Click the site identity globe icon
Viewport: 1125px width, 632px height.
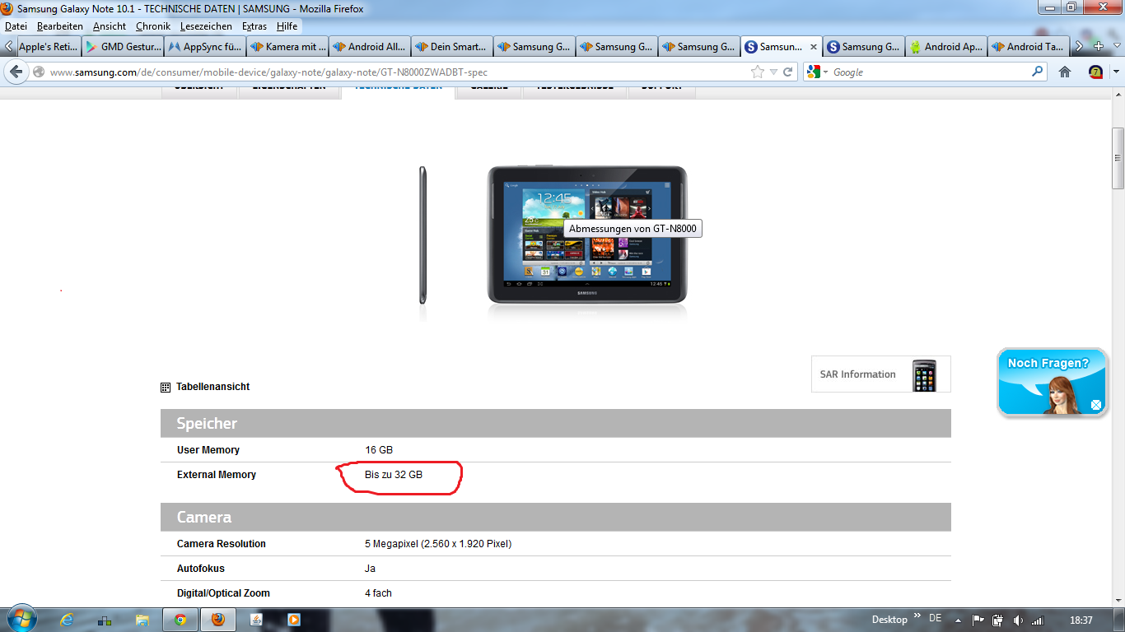click(39, 72)
